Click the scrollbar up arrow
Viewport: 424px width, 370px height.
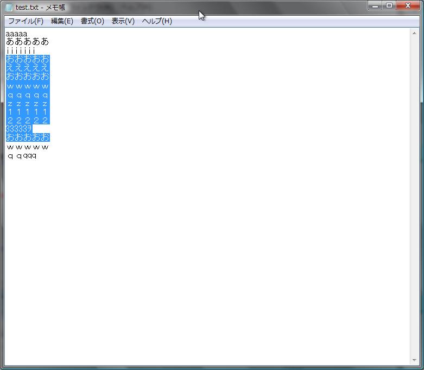click(414, 33)
